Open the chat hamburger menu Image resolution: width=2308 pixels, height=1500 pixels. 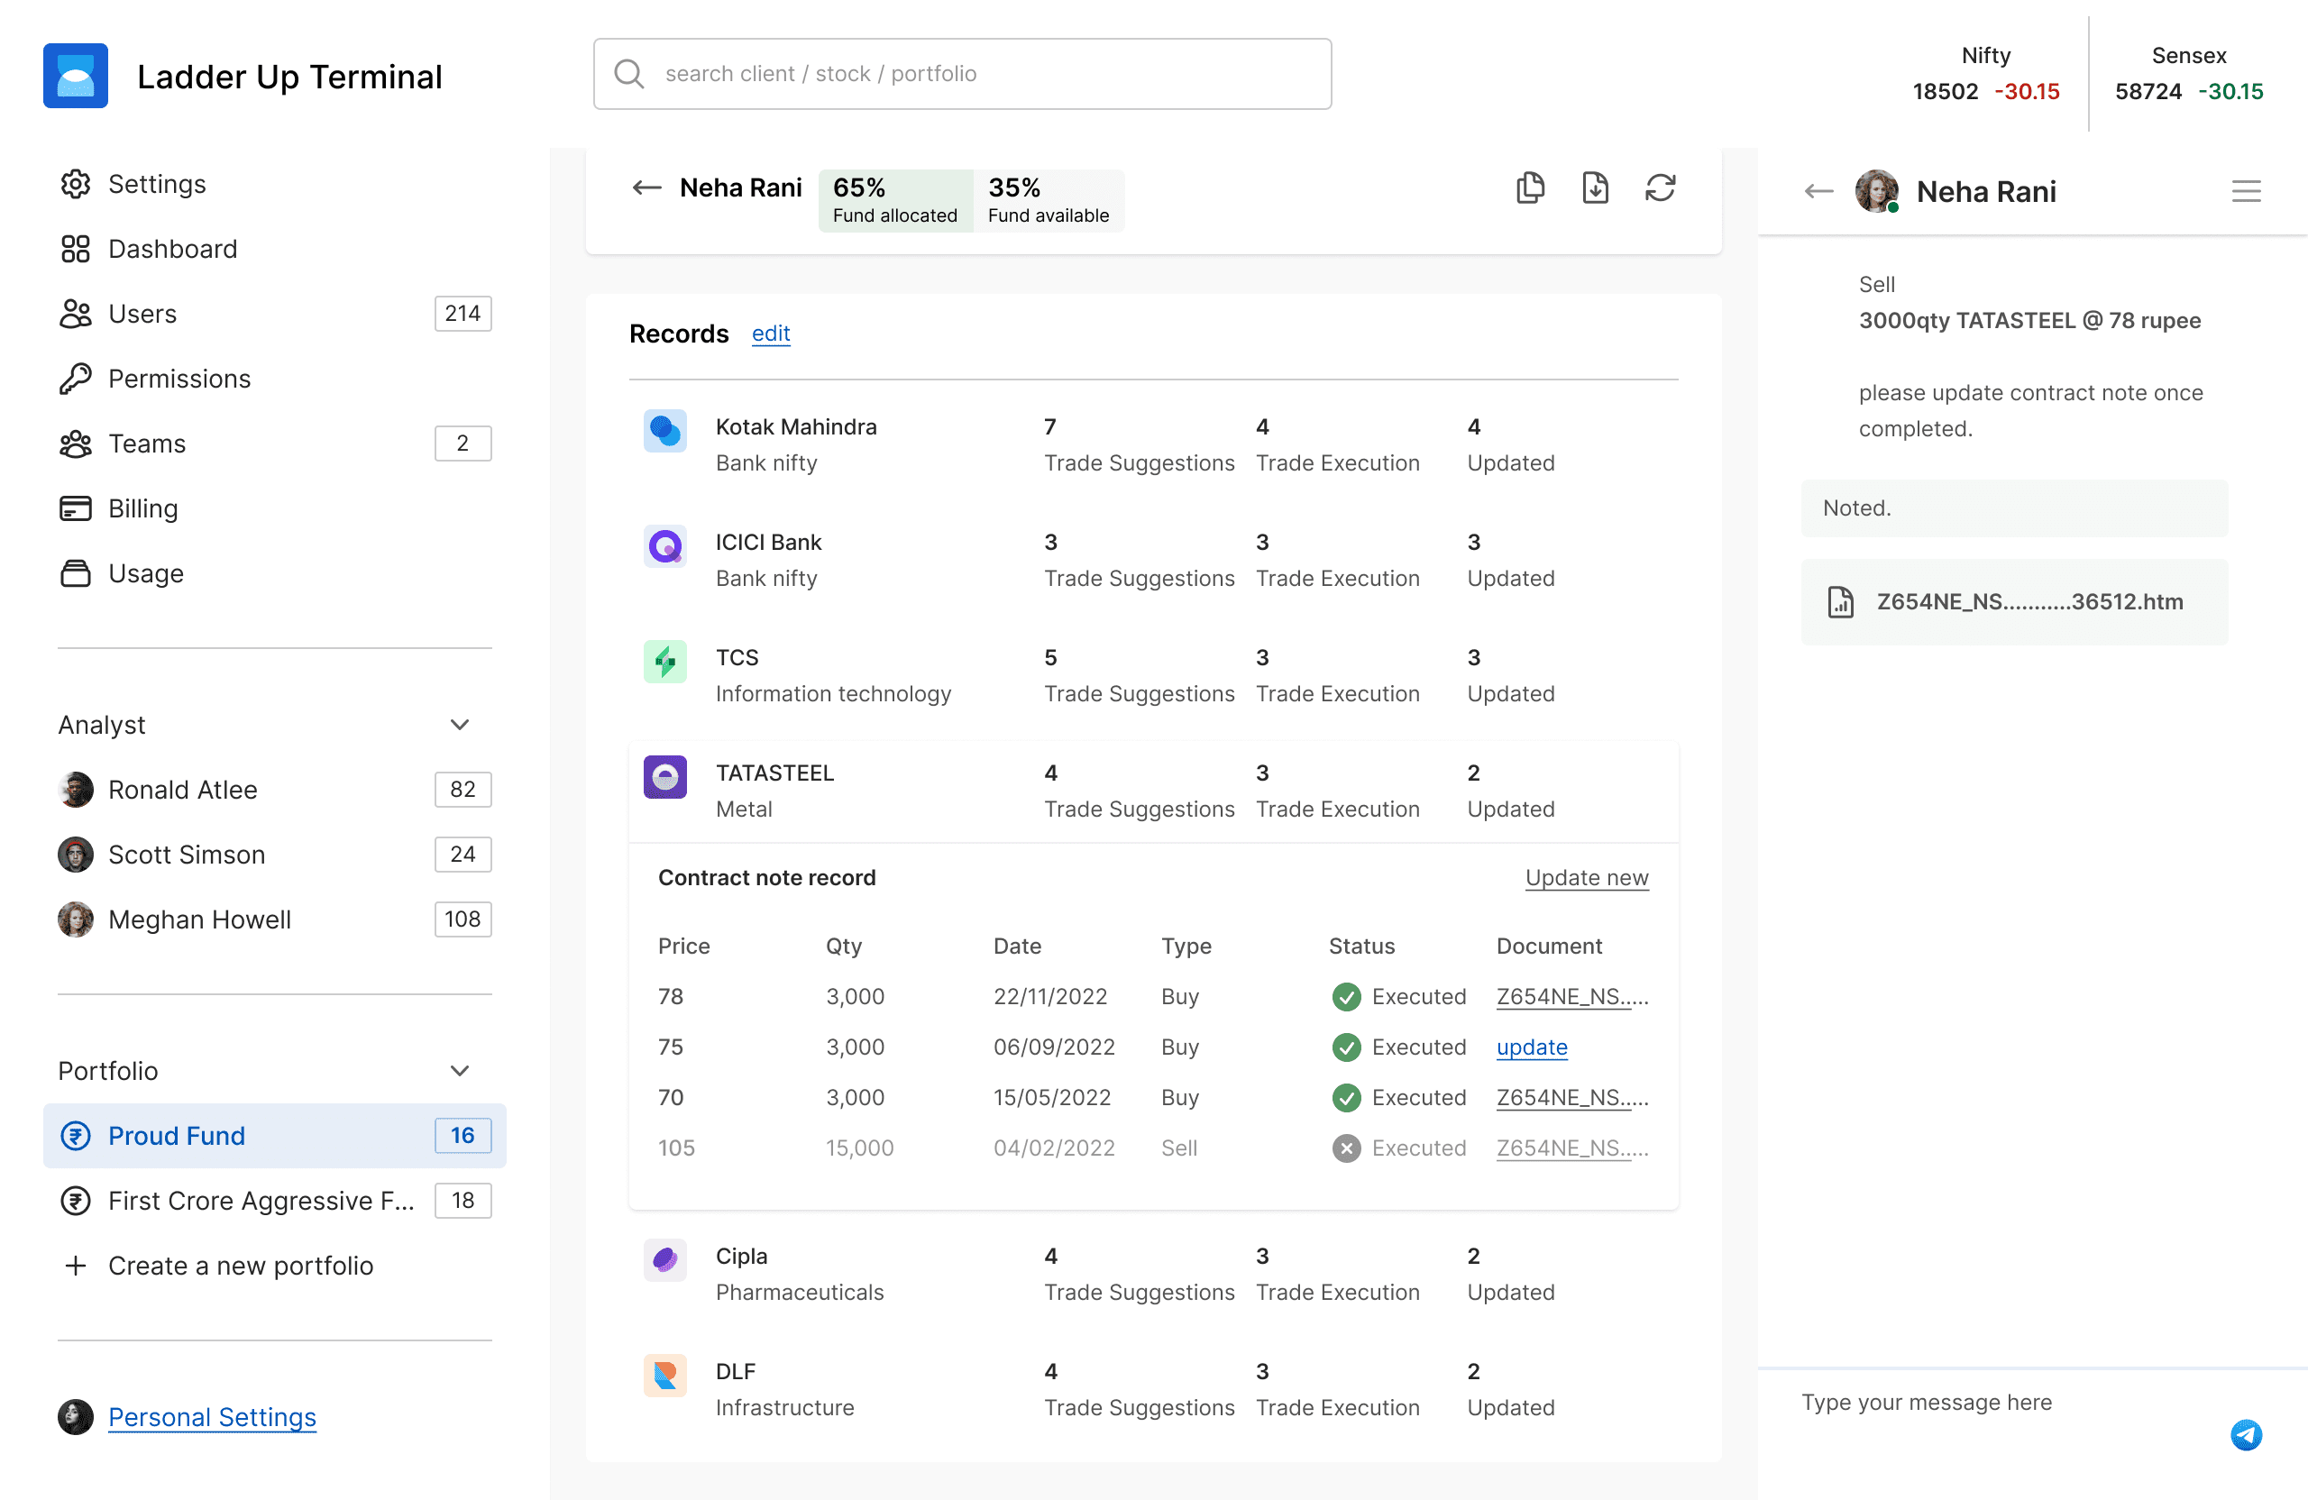pos(2246,192)
